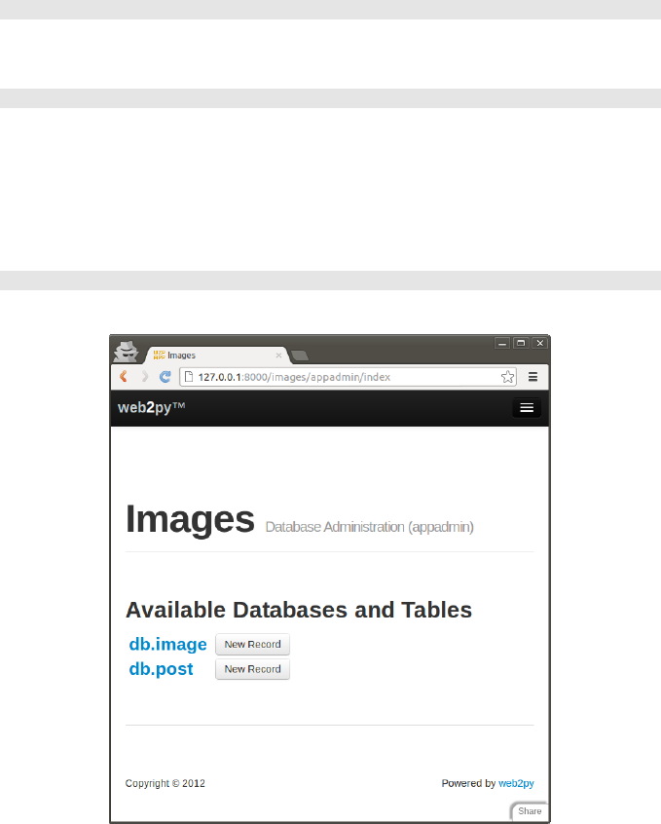Click the browser back arrow
This screenshot has height=824, width=661.
[x=124, y=376]
